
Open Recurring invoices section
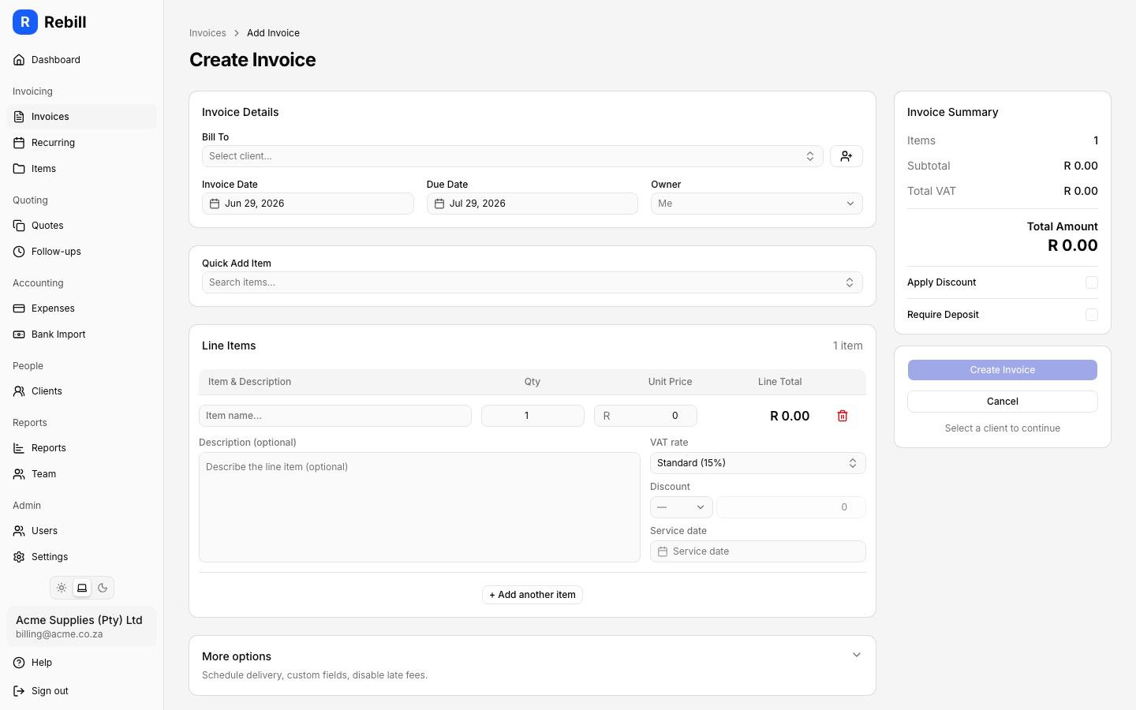(x=81, y=143)
